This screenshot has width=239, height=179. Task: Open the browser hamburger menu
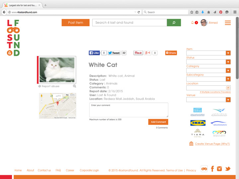coord(235,12)
